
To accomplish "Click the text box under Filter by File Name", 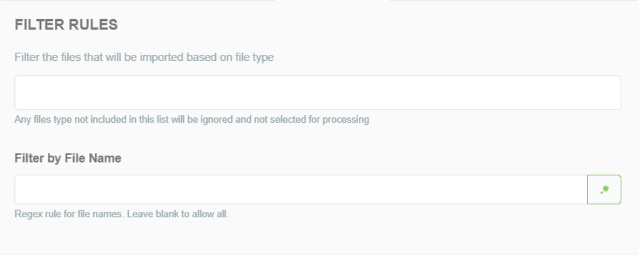I will click(x=301, y=189).
